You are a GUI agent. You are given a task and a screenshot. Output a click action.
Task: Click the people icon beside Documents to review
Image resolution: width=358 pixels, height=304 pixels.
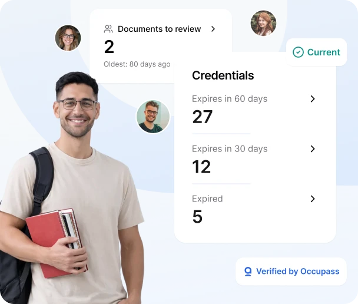pyautogui.click(x=108, y=29)
